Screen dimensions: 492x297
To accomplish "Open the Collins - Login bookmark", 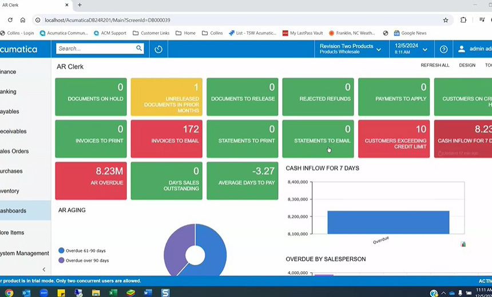I will pos(17,33).
